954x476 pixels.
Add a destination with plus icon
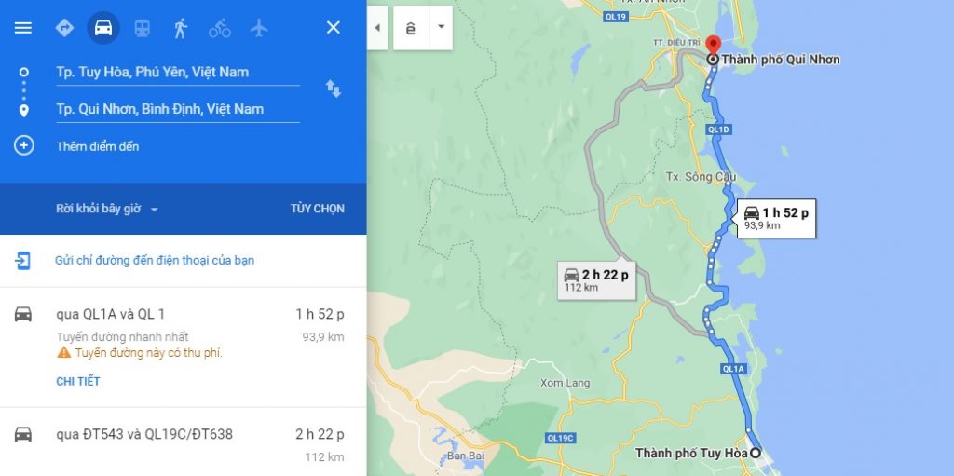[x=23, y=146]
